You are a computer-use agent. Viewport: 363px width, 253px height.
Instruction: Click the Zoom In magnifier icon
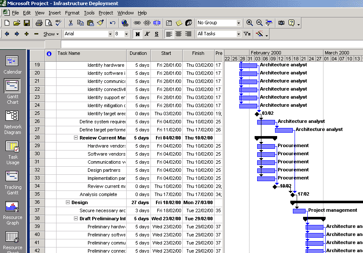250,23
